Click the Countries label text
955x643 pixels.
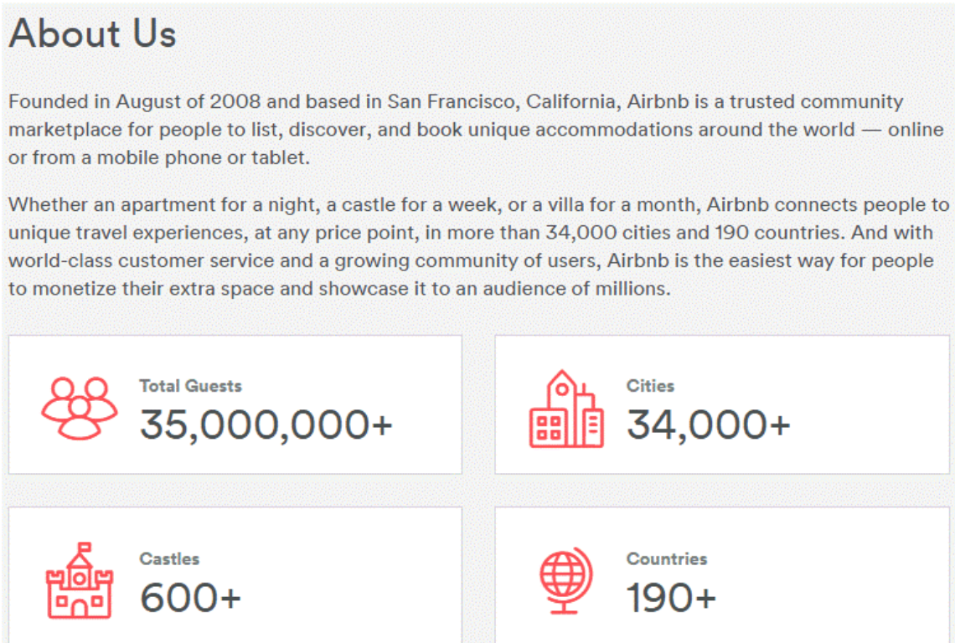pos(667,558)
